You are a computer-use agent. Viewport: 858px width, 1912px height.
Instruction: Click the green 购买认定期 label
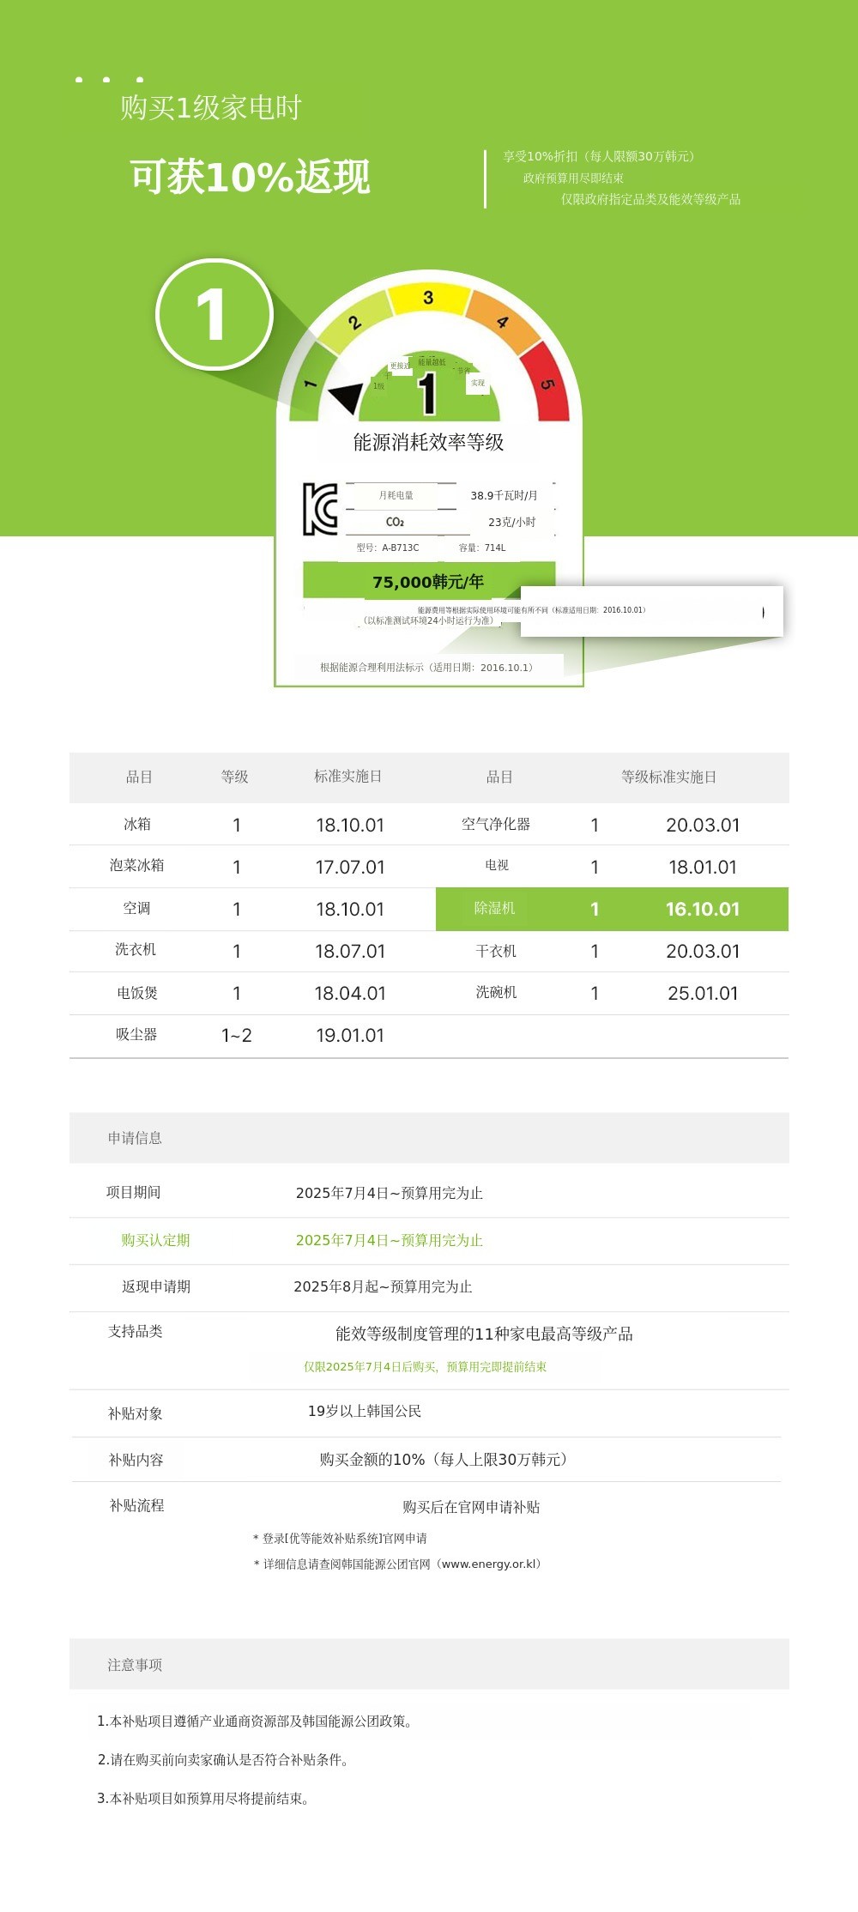[155, 1240]
